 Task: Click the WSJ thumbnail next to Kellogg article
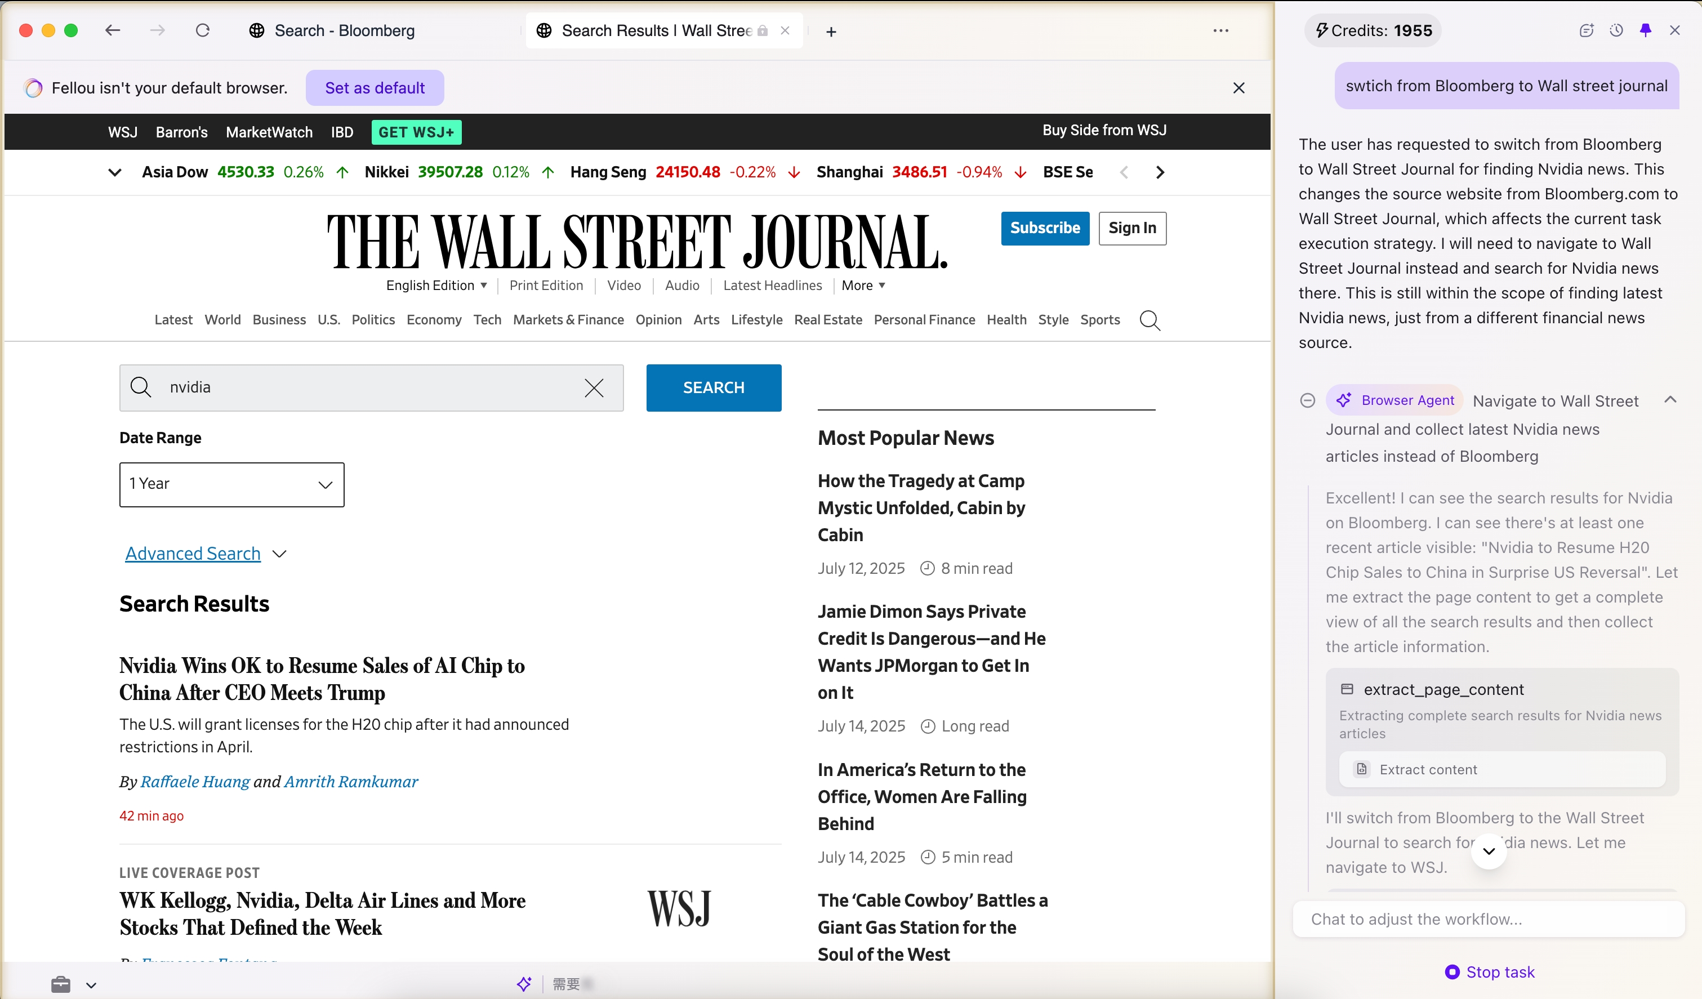click(x=679, y=909)
